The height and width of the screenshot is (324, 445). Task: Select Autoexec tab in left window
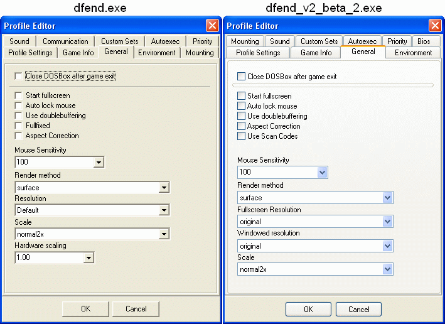click(x=165, y=41)
